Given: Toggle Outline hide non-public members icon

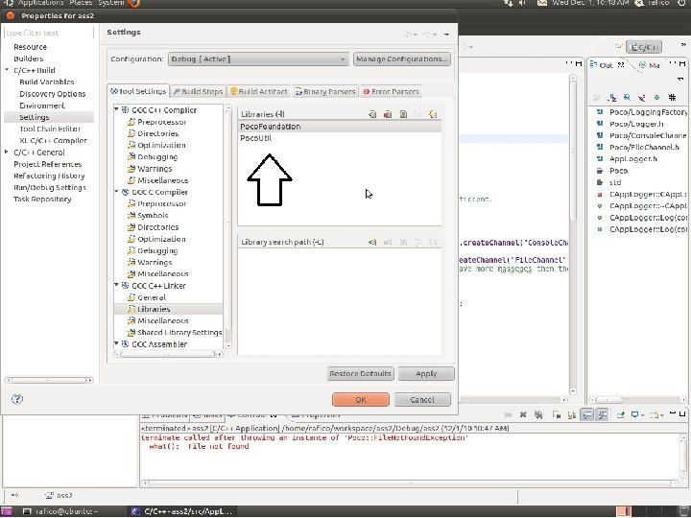Looking at the screenshot, I should tap(656, 98).
